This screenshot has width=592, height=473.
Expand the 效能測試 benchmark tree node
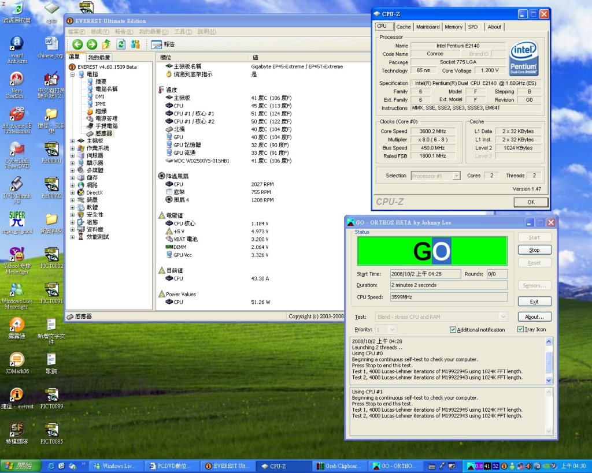72,237
